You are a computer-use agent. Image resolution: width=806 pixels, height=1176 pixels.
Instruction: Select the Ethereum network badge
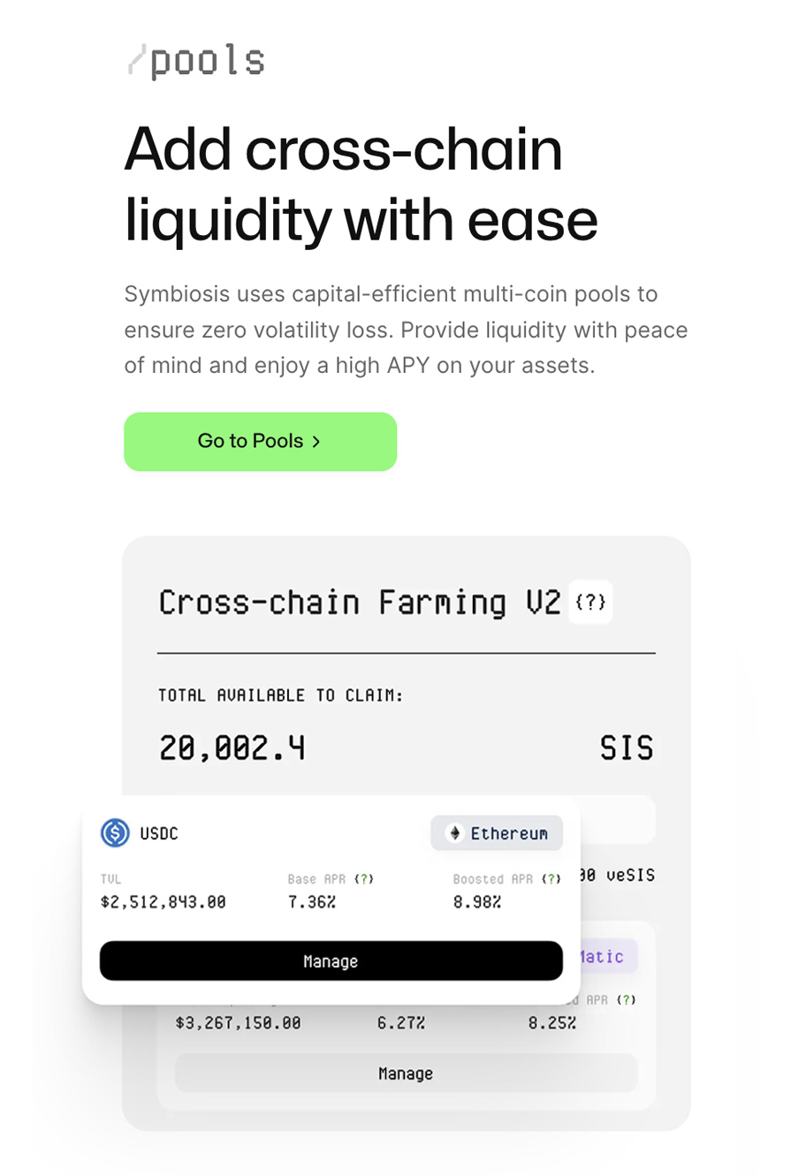[497, 833]
